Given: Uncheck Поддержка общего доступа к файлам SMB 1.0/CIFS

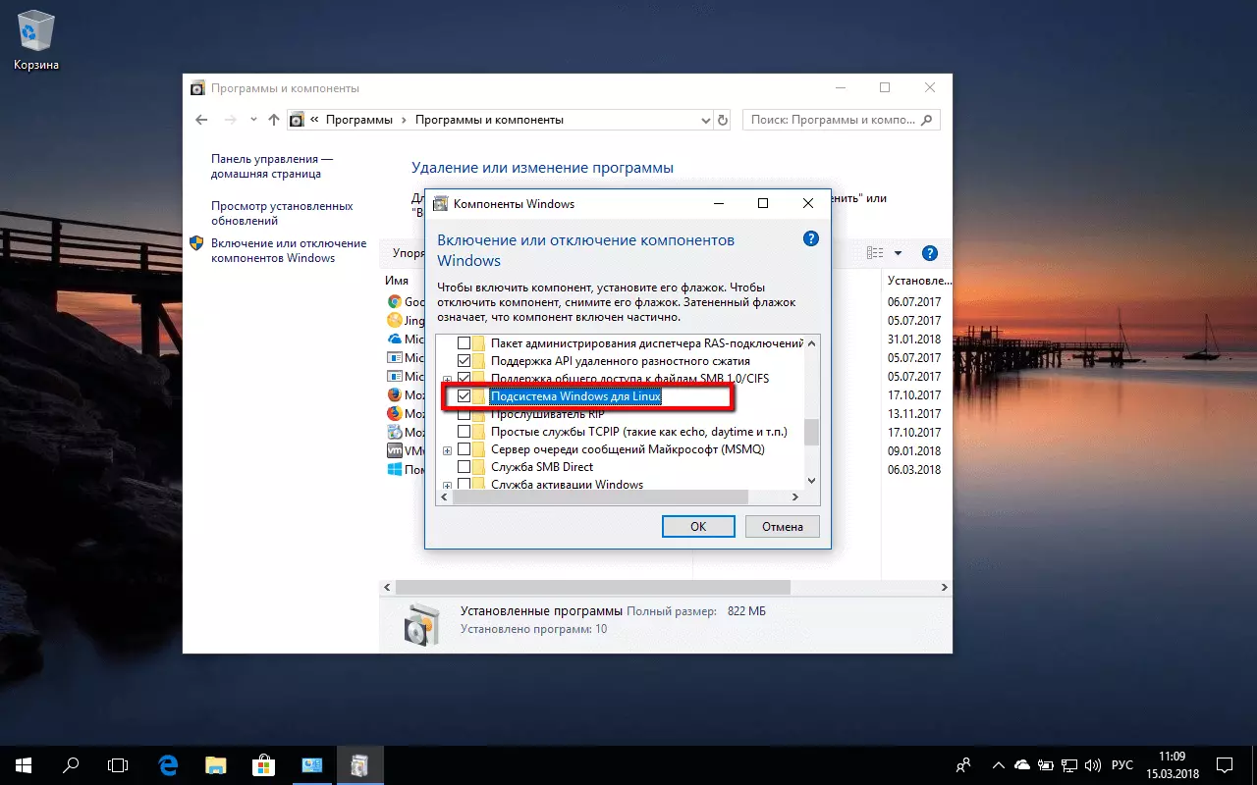Looking at the screenshot, I should coord(465,379).
